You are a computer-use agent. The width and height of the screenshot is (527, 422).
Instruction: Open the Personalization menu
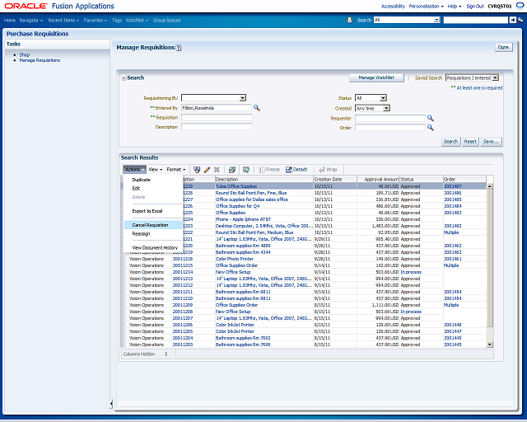[426, 6]
